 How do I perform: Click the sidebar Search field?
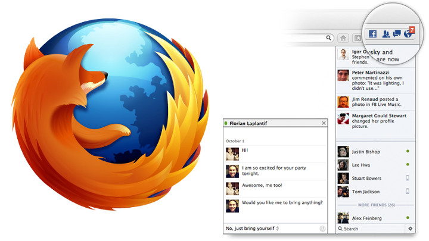pyautogui.click(x=371, y=229)
